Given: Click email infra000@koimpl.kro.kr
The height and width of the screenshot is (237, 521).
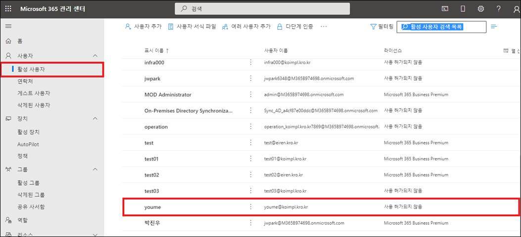Looking at the screenshot, I should tap(287, 62).
